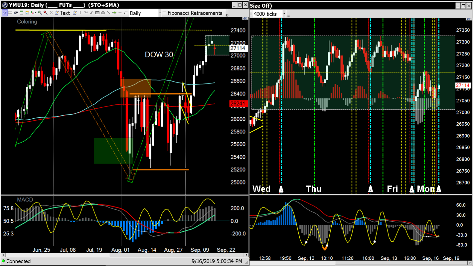Click the candlestick bar type icon
Viewport: 473px width, 266px height.
click(x=33, y=13)
